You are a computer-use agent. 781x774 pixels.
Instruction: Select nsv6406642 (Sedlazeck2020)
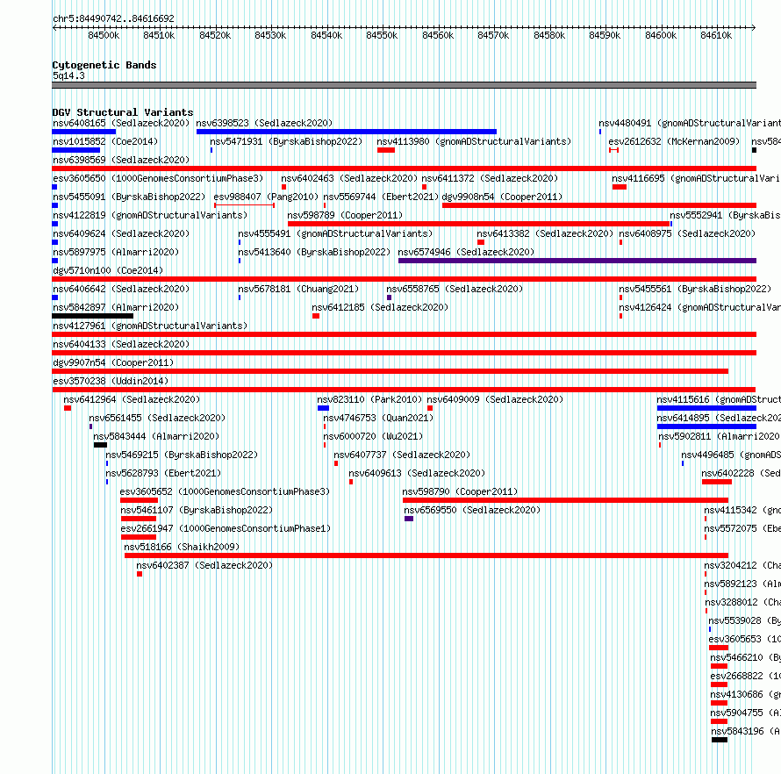[x=121, y=289]
